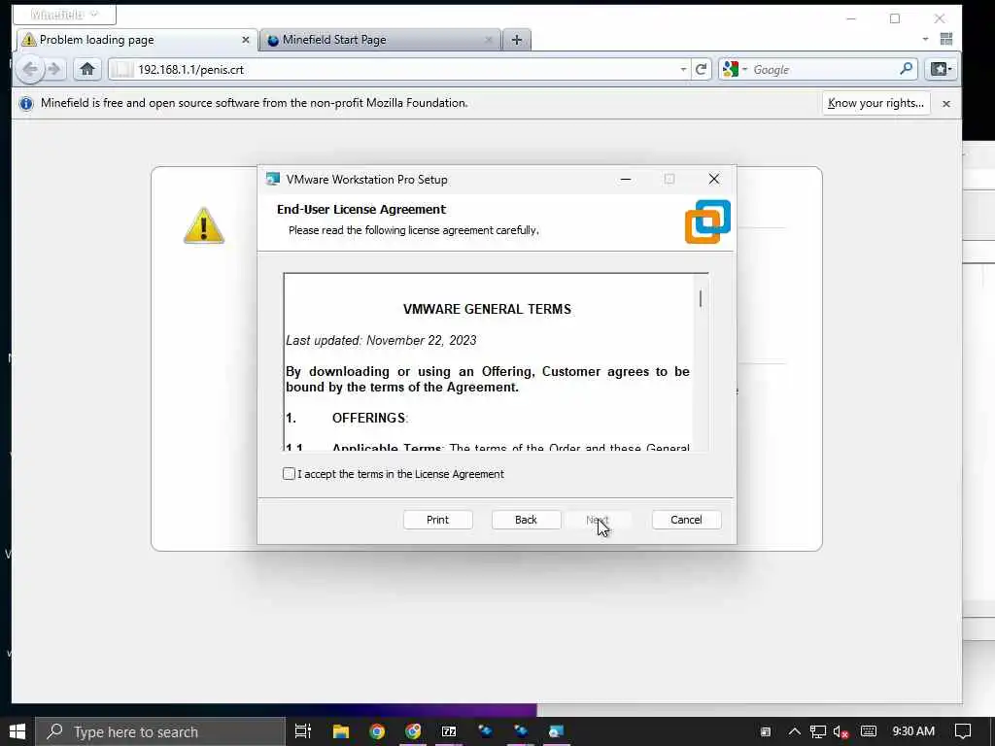Click the VMware installer icon in title bar
Viewport: 995px width, 746px height.
pyautogui.click(x=273, y=180)
